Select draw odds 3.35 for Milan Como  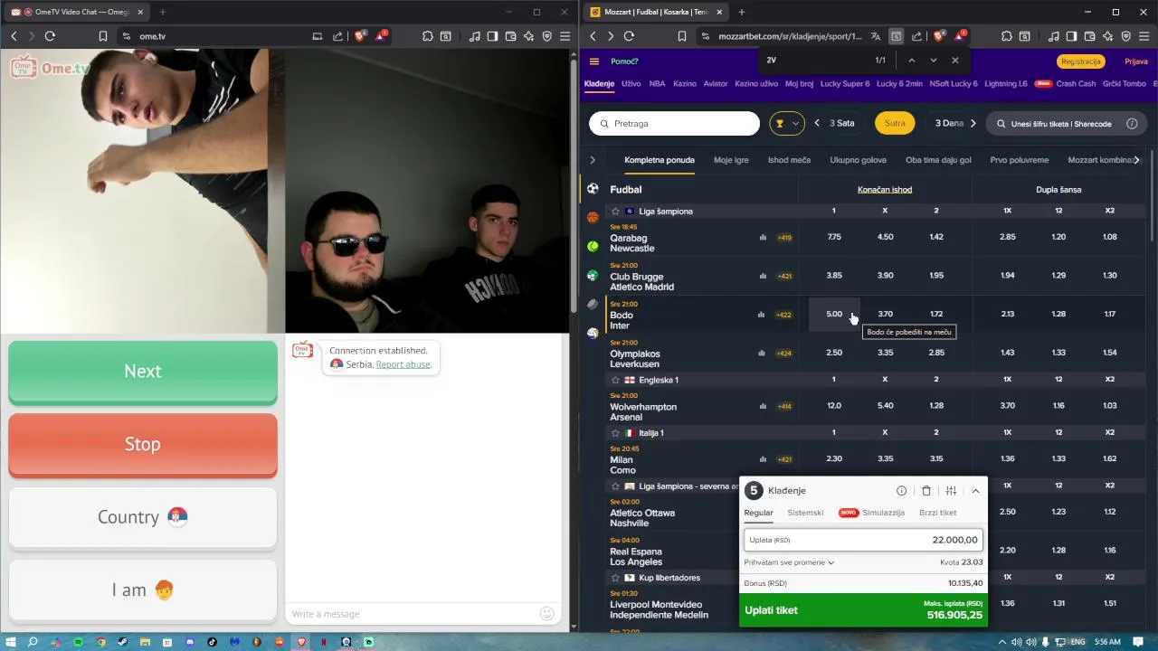coord(885,459)
